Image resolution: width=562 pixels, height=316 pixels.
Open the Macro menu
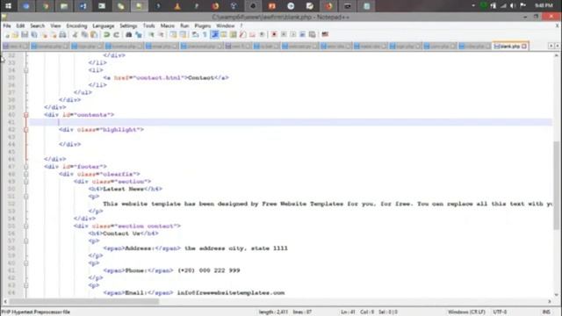pos(168,25)
